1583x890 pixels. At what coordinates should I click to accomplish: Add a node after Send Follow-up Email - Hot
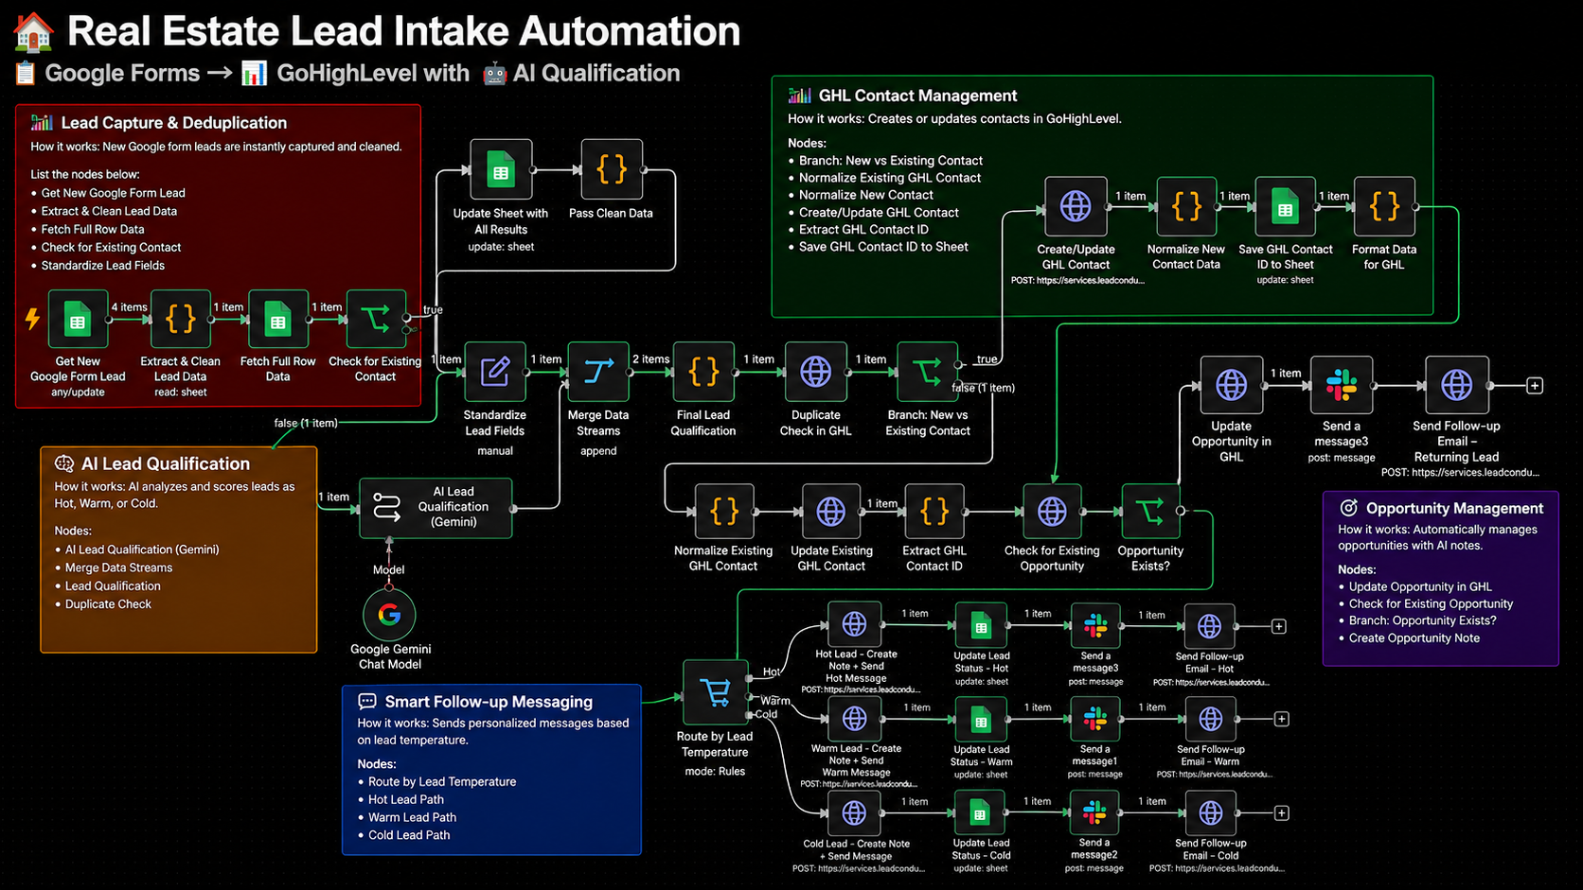coord(1278,626)
